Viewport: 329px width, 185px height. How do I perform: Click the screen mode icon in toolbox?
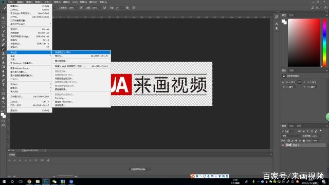coord(3,125)
